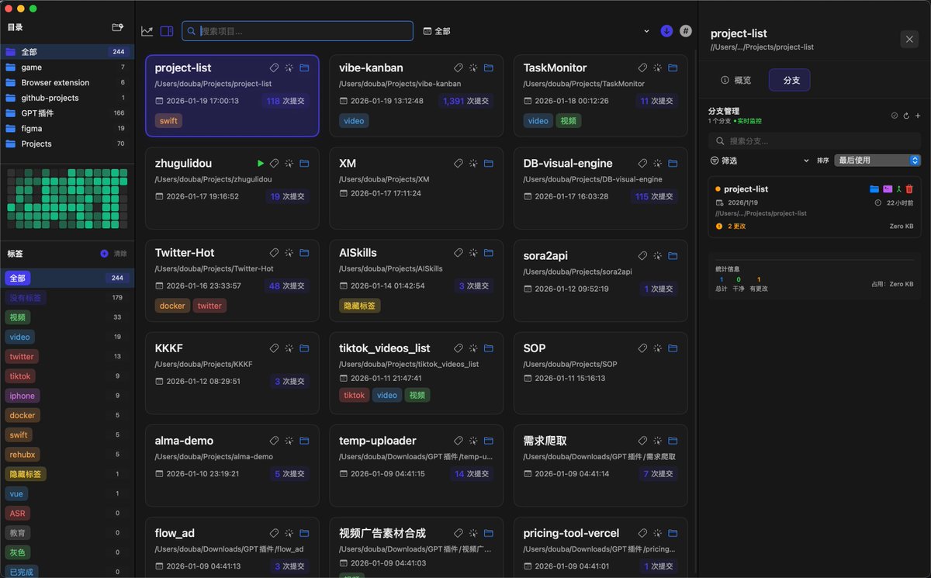
Task: Select the column layout icon next to the chart icon
Action: 166,30
